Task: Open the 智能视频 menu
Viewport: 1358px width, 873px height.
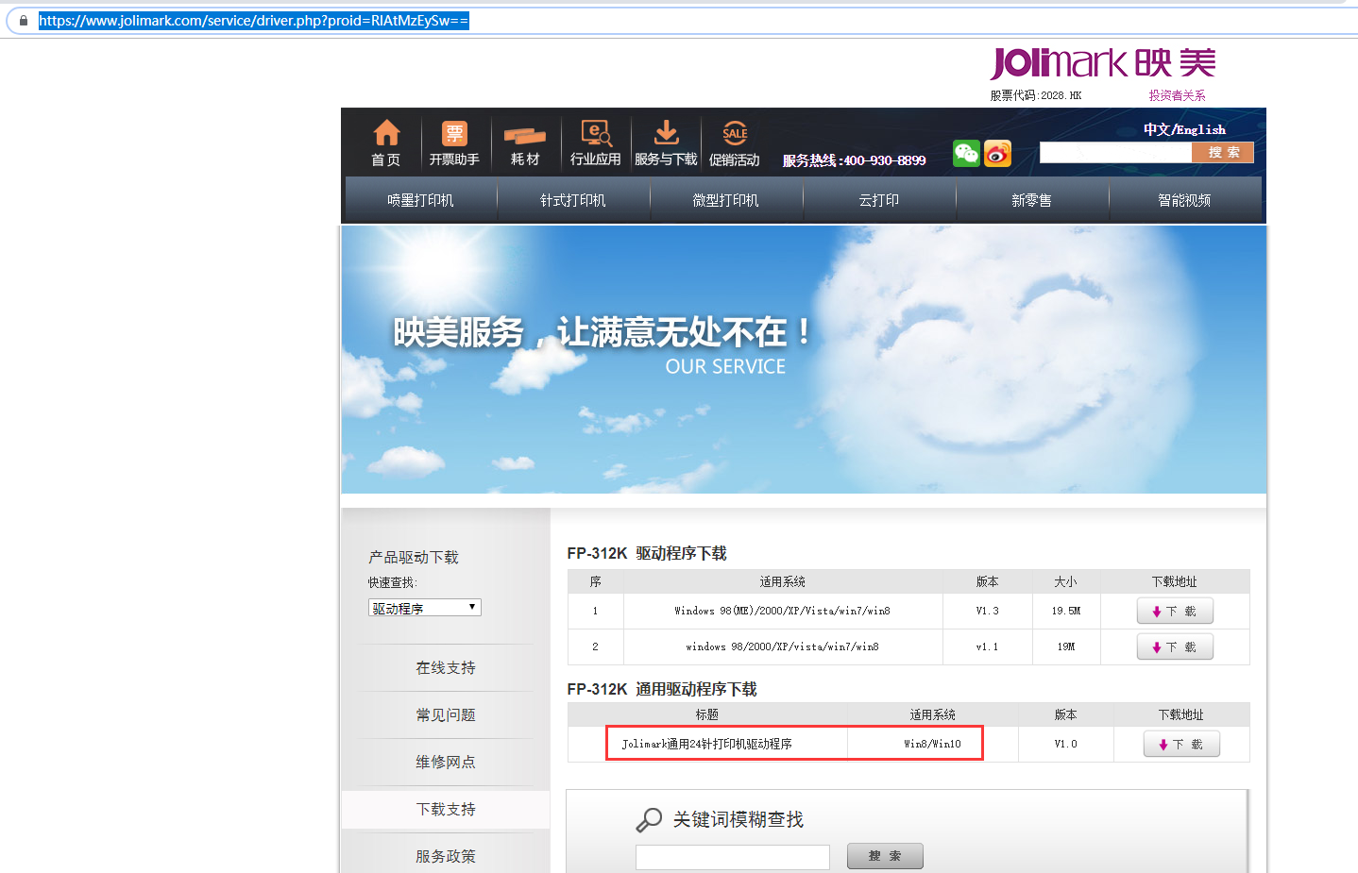Action: pyautogui.click(x=1185, y=200)
